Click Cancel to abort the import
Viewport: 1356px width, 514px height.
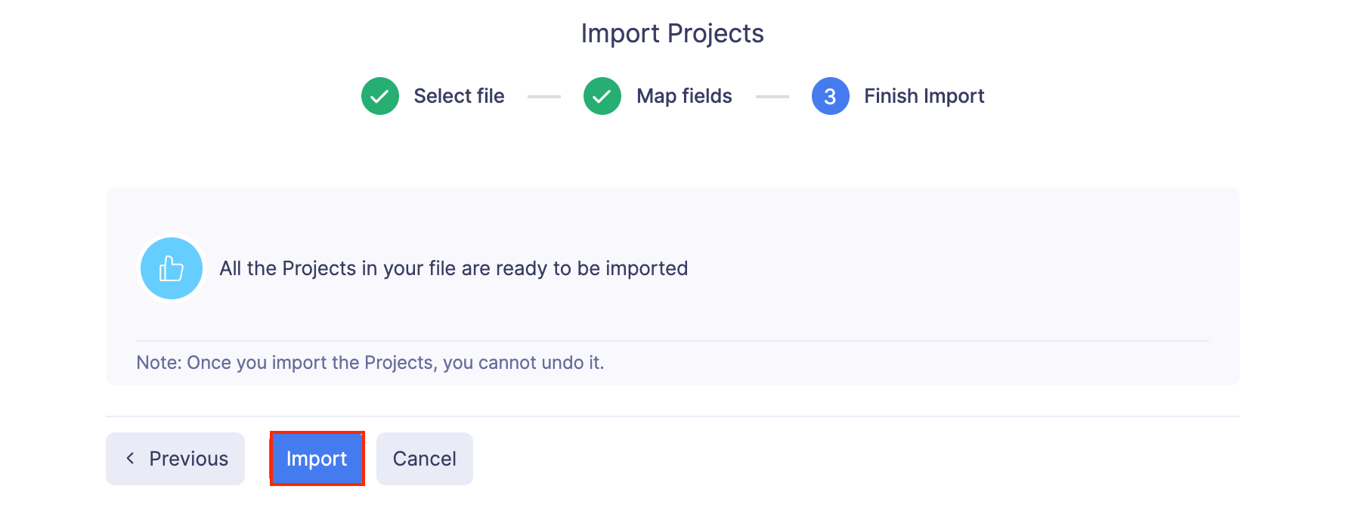tap(424, 458)
